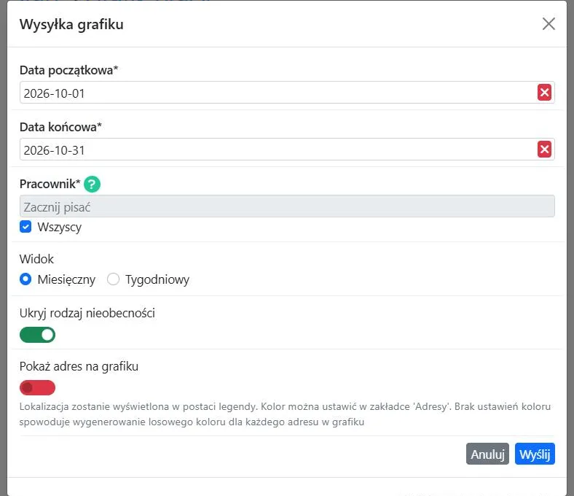Click the Widok section label
The image size is (574, 496).
[36, 259]
